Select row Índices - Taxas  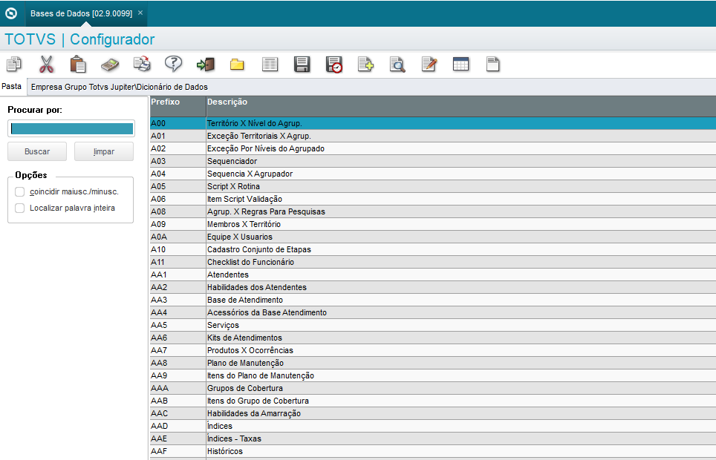[433, 438]
